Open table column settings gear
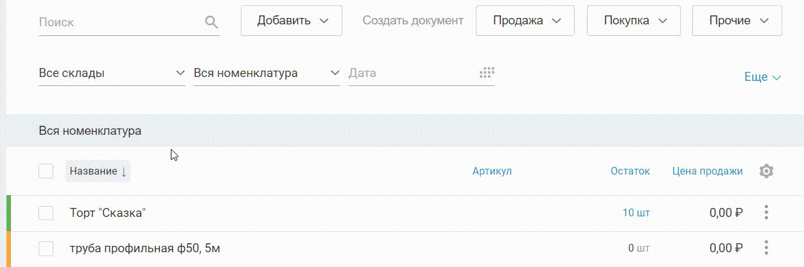Image resolution: width=804 pixels, height=267 pixels. coord(766,171)
